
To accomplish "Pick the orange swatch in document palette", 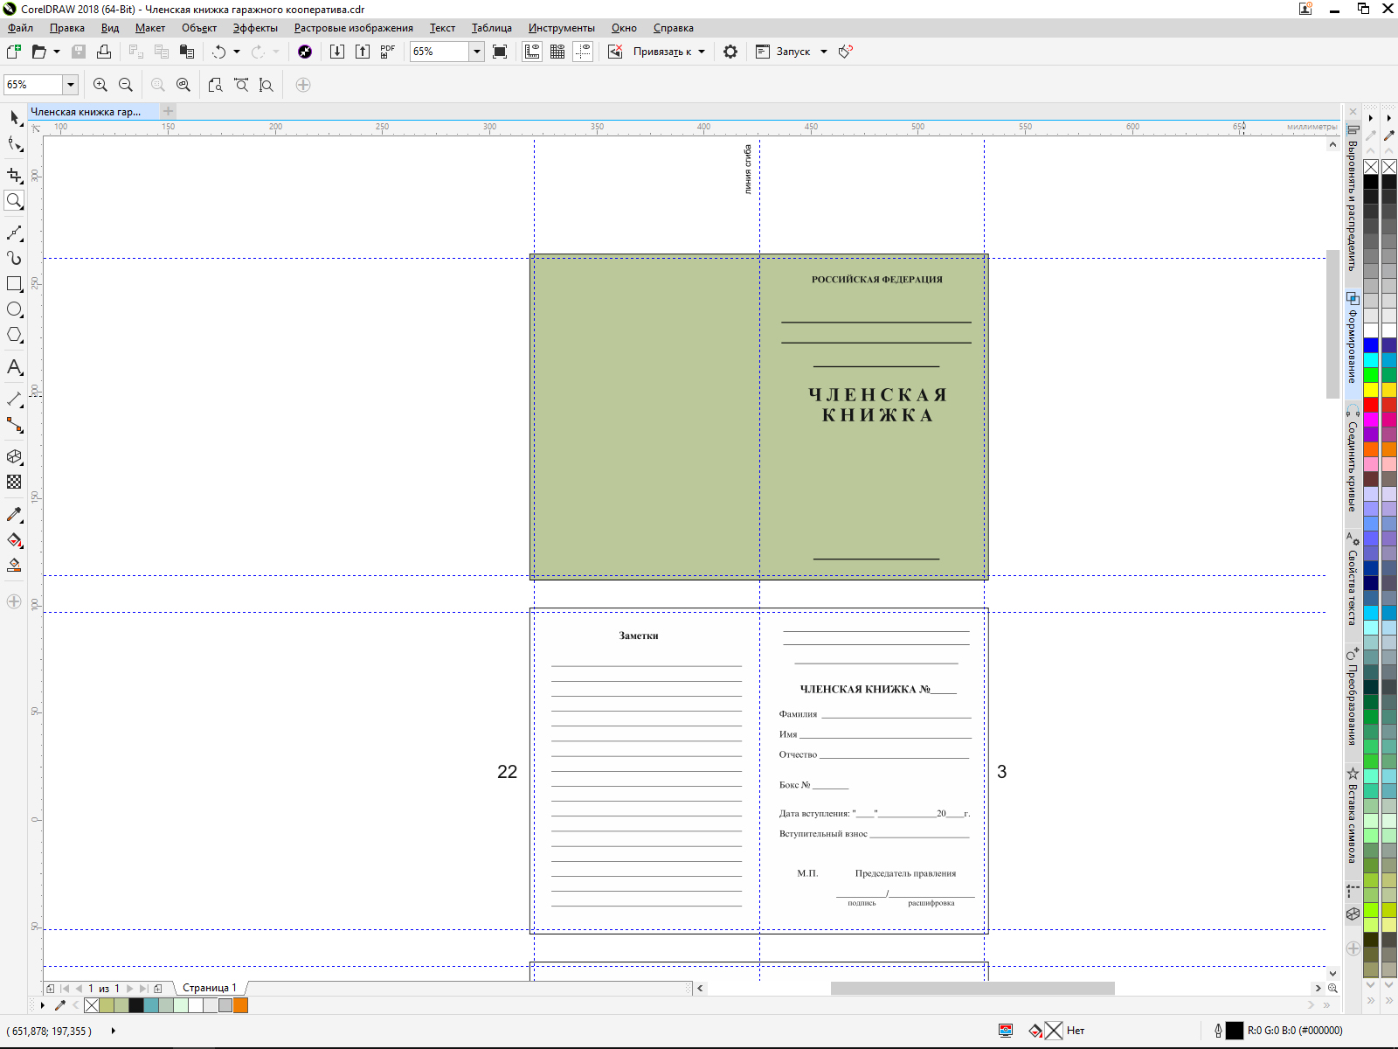I will [x=240, y=1005].
